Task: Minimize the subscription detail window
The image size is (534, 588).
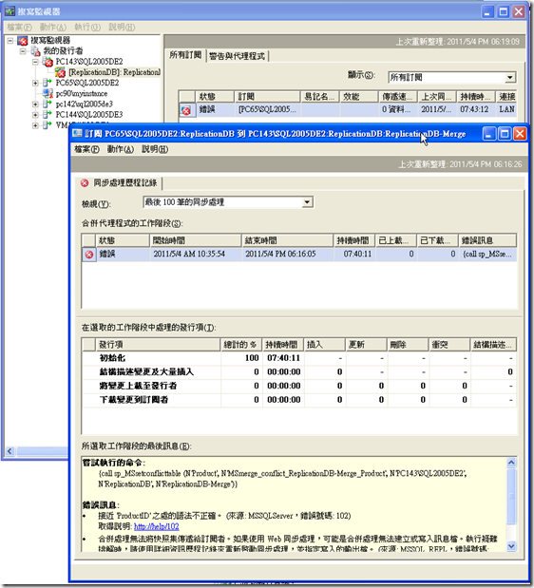Action: [488, 134]
